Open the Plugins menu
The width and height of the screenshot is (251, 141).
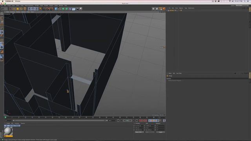51,5
